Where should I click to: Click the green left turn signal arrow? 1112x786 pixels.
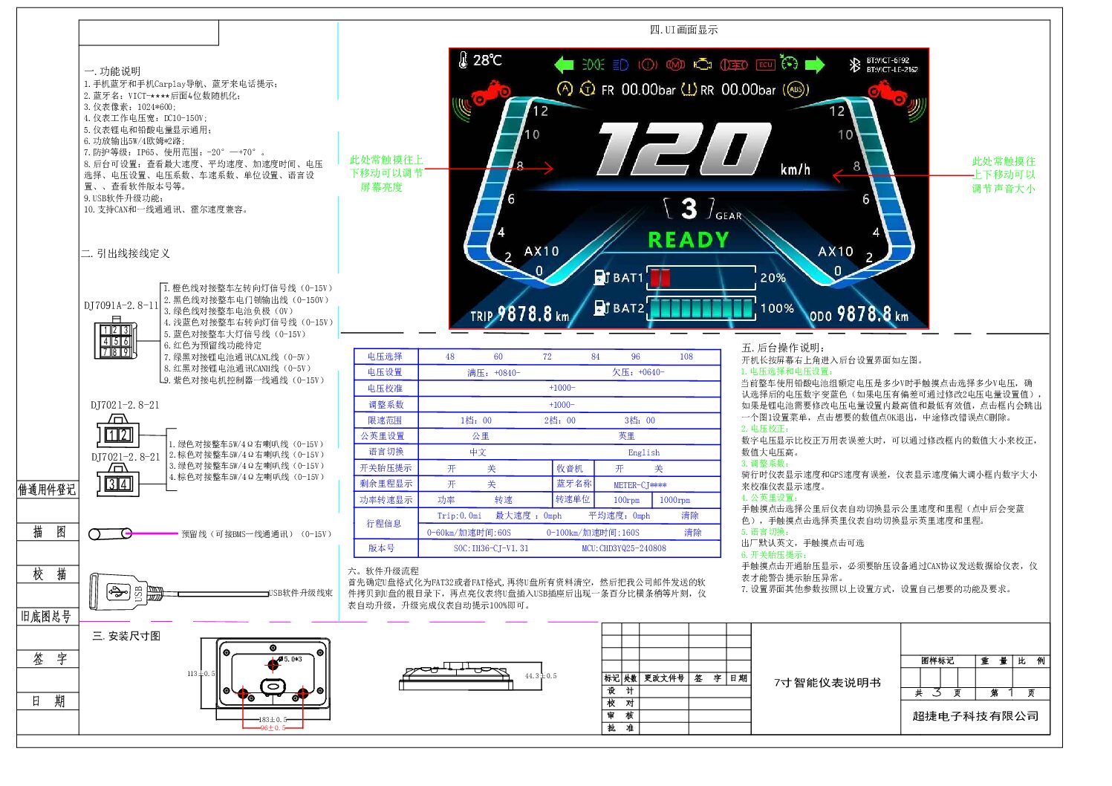[564, 65]
